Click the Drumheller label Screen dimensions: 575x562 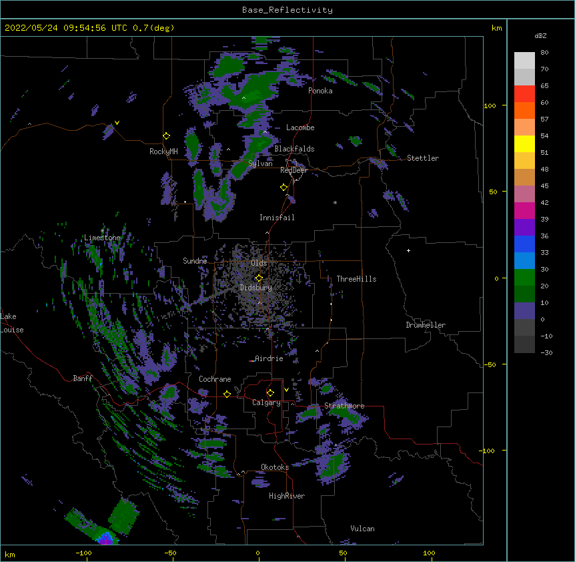point(426,325)
